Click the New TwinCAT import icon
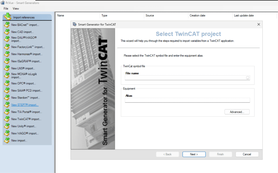This screenshot has height=173, width=278. (x=7, y=119)
